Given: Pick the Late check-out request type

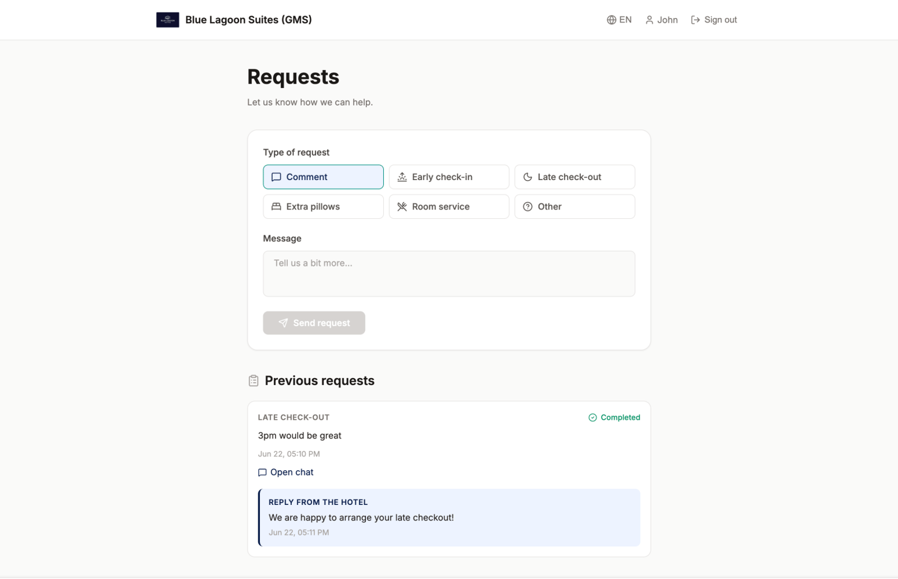Looking at the screenshot, I should 575,177.
